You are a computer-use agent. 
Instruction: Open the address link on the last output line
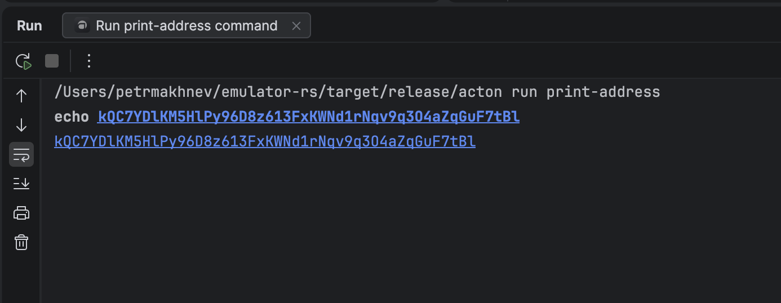pyautogui.click(x=265, y=142)
